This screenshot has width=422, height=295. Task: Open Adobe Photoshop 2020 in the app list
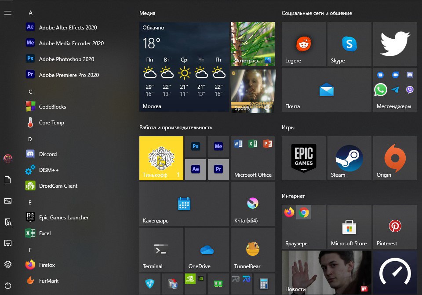click(60, 59)
